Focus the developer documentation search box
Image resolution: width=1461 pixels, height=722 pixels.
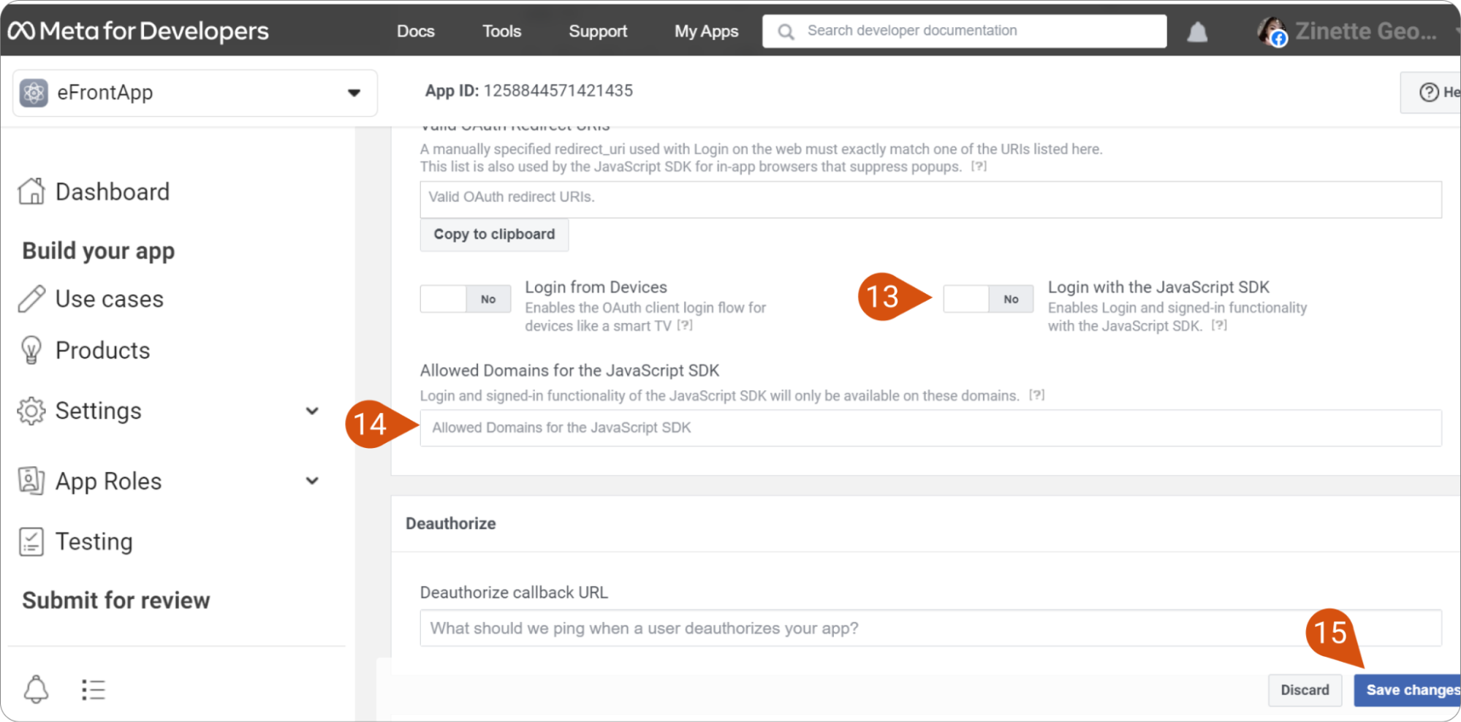(964, 31)
